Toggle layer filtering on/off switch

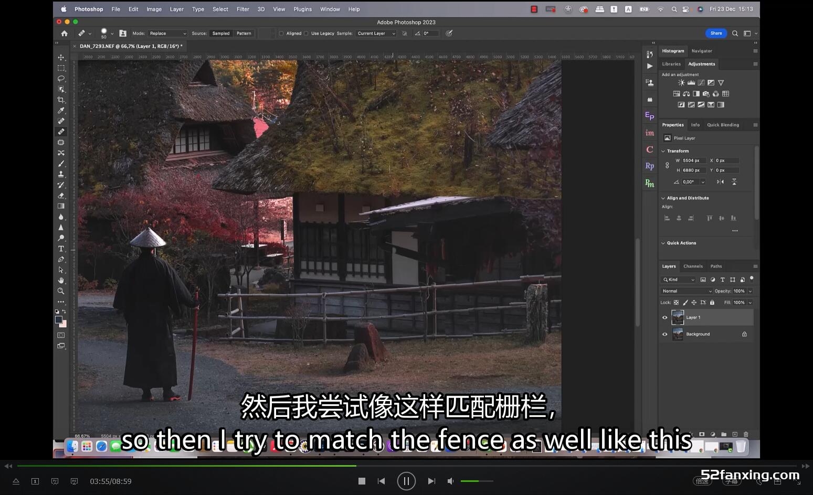tap(752, 279)
